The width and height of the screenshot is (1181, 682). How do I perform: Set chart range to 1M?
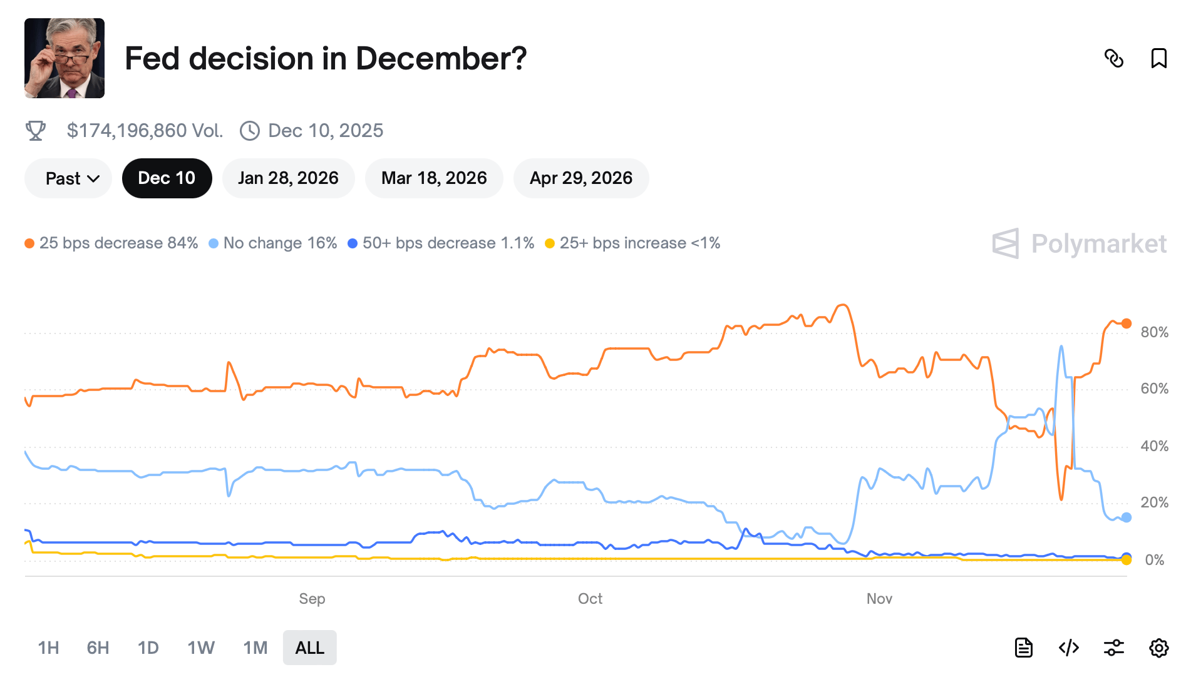tap(255, 648)
